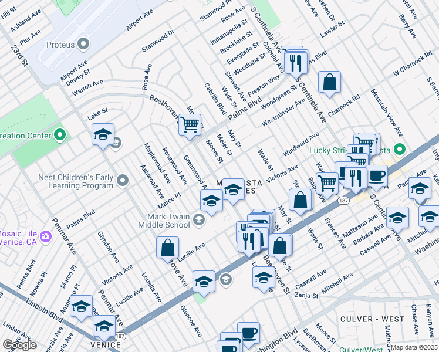The image size is (439, 352).
Task: Click the 23rd St street label
Action: click(x=19, y=55)
